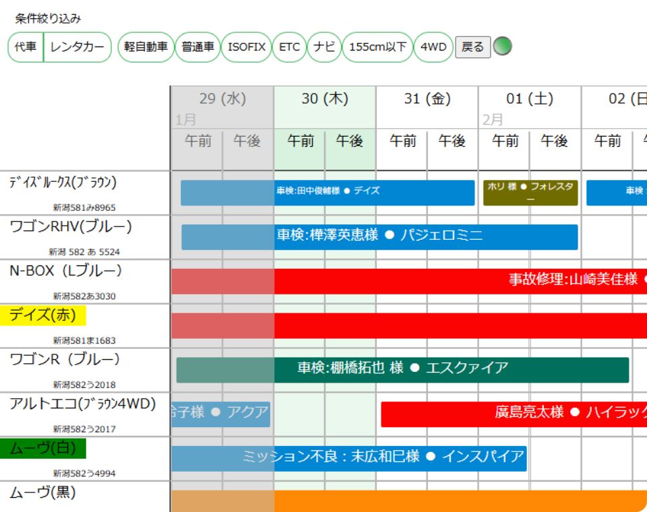The height and width of the screenshot is (512, 647).
Task: Click 午後 under 29 (水)
Action: coord(247,141)
